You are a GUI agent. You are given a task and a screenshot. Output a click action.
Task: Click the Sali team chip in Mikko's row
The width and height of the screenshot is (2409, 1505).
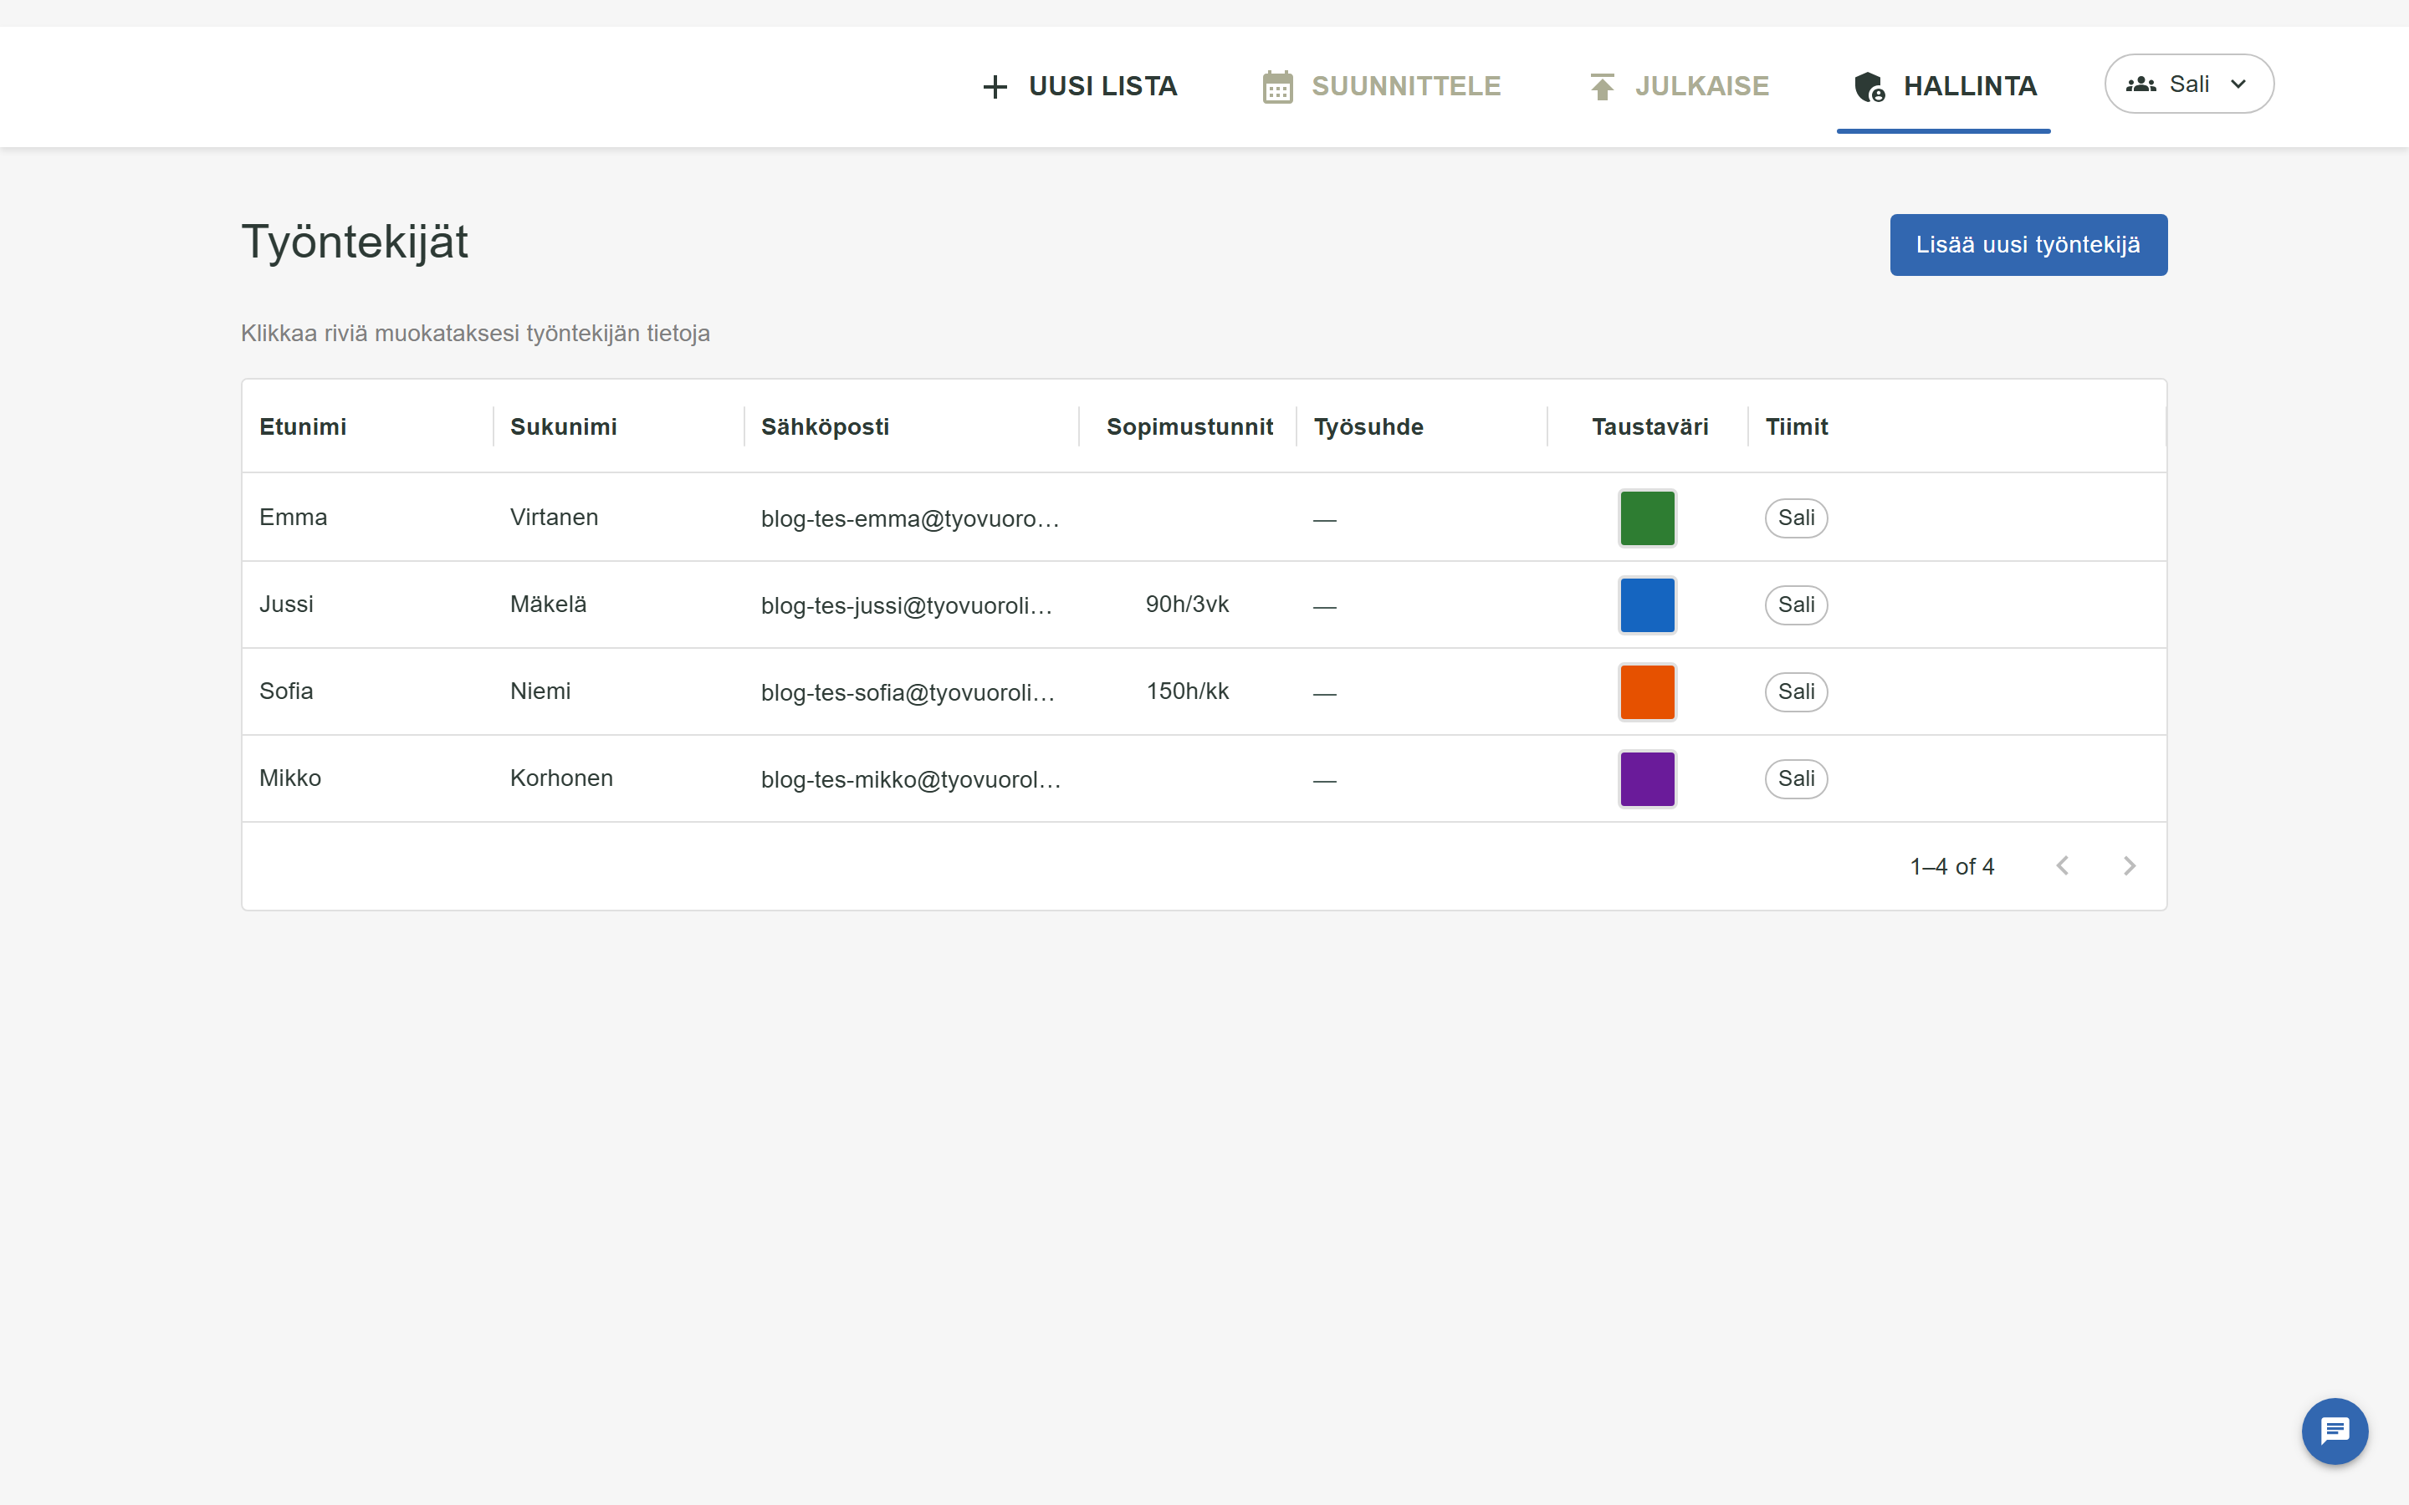tap(1796, 778)
